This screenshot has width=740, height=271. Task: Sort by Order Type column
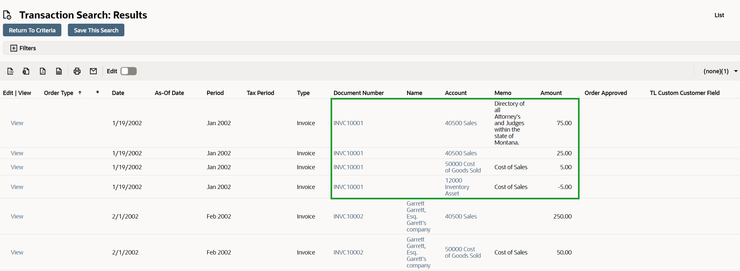click(x=59, y=93)
